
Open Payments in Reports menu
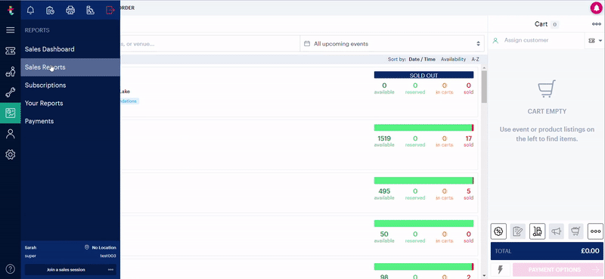click(70, 121)
